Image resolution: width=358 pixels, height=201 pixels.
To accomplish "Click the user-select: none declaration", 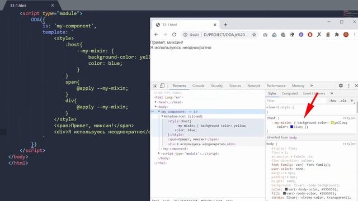I will point(288,169).
